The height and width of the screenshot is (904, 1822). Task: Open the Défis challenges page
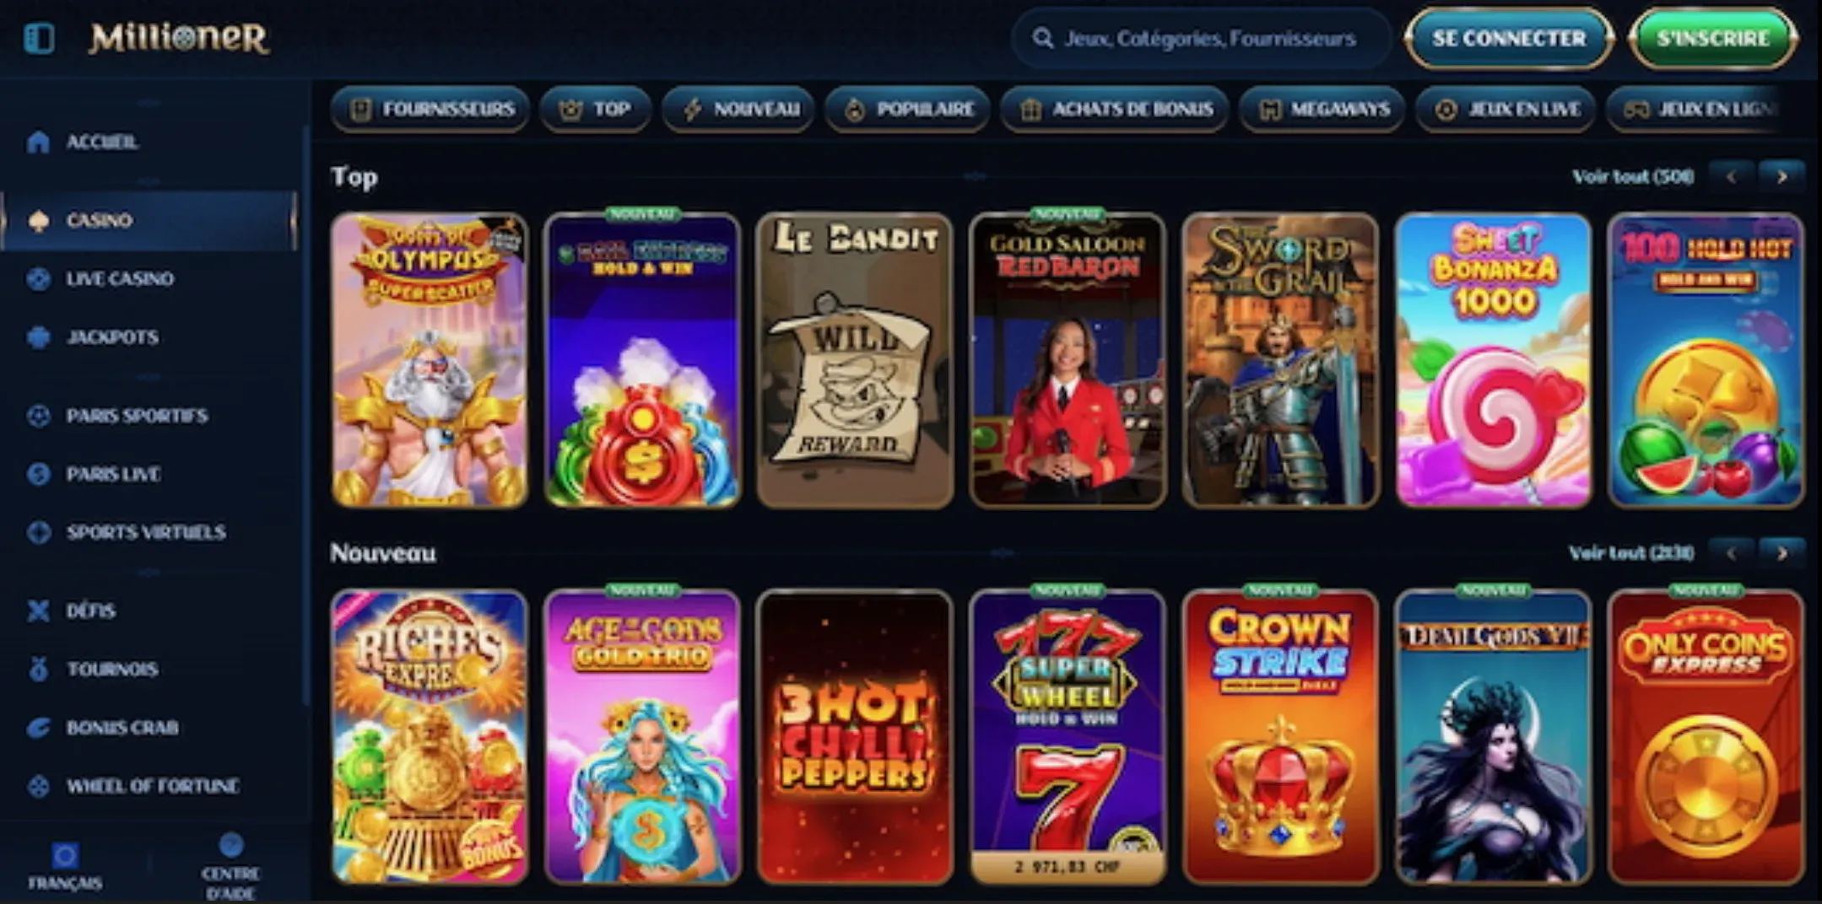tap(72, 611)
